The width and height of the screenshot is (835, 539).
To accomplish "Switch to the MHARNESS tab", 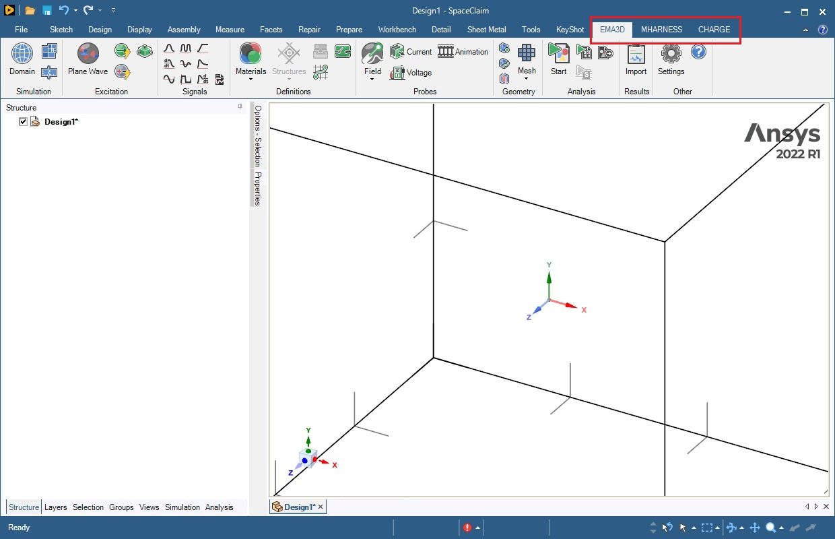I will 661,30.
